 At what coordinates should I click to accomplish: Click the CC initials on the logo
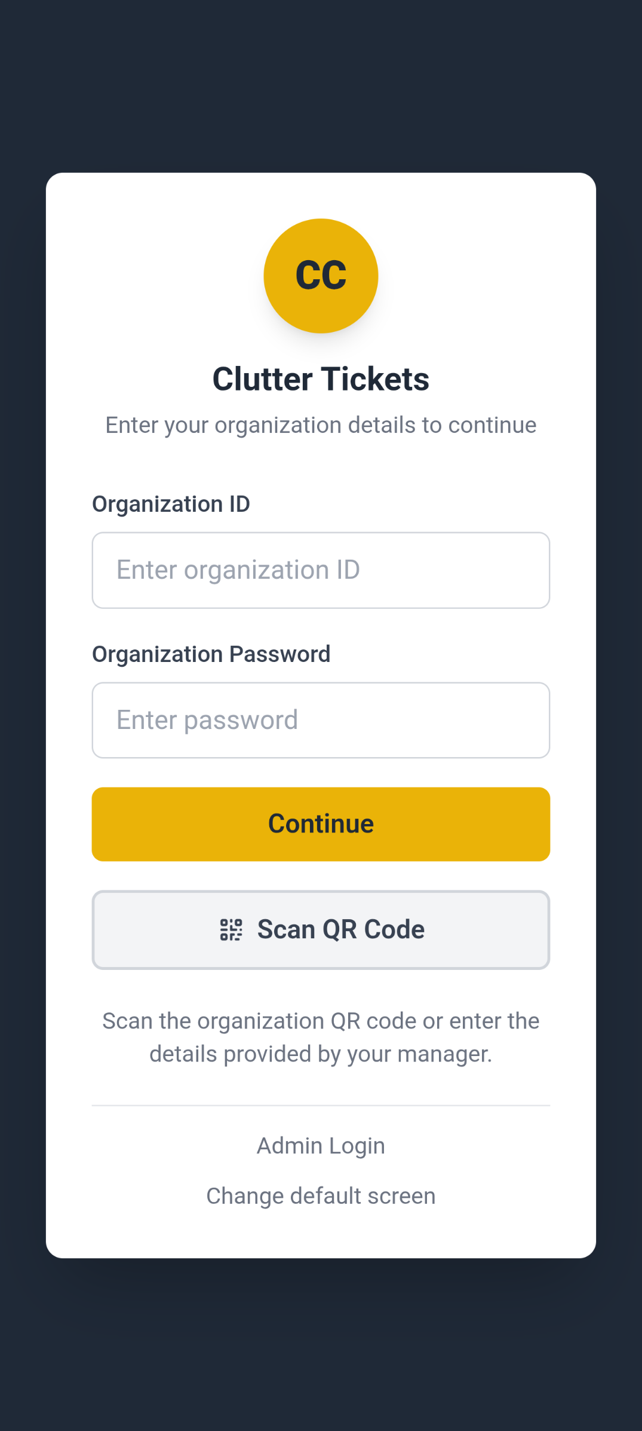[x=321, y=275]
